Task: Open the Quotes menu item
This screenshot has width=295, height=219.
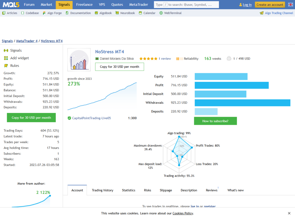Action: (117, 5)
